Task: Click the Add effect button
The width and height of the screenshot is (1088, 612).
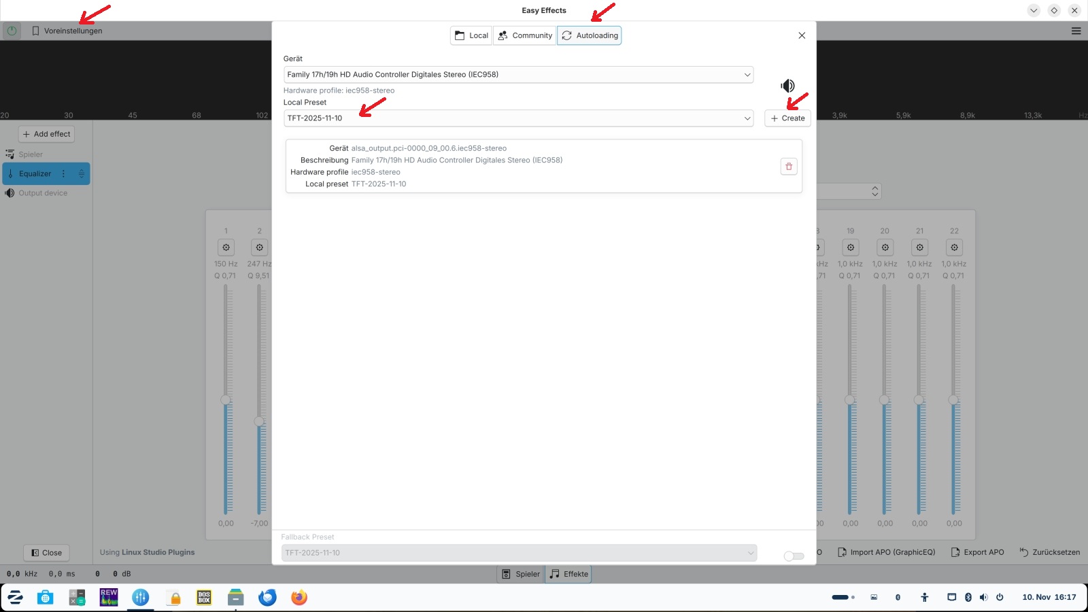Action: point(46,134)
